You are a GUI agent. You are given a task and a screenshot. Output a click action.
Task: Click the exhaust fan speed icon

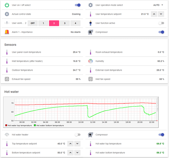coord(7,79)
